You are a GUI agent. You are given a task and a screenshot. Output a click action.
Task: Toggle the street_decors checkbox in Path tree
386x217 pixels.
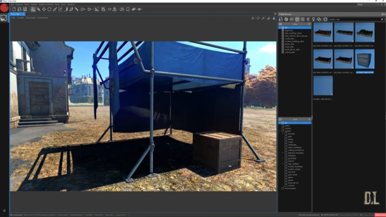click(x=286, y=183)
